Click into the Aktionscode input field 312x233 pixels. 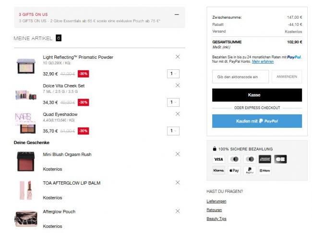tap(240, 77)
